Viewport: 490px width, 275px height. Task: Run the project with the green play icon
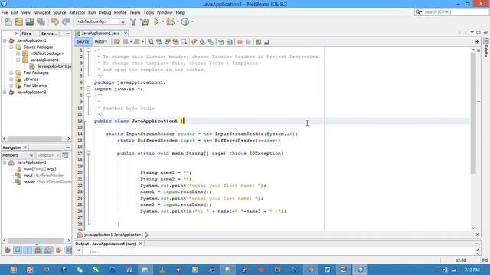156,22
